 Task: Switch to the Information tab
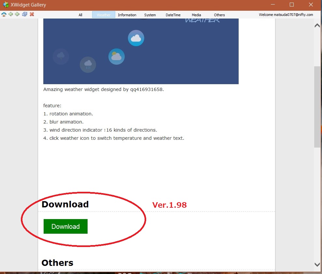point(127,15)
